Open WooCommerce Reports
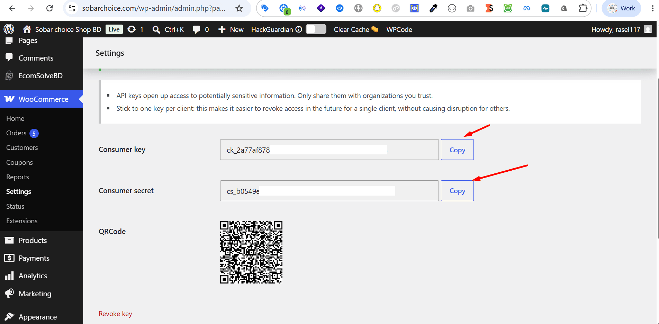The height and width of the screenshot is (324, 659). [18, 177]
